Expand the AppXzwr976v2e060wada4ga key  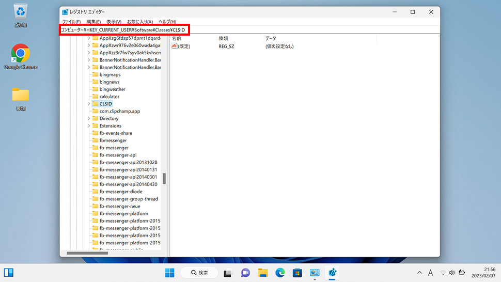pyautogui.click(x=89, y=45)
